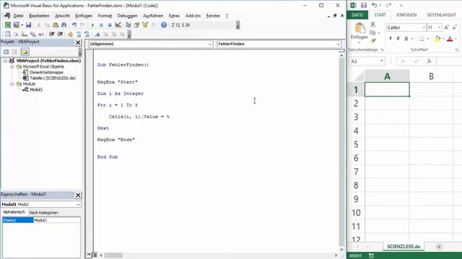The height and width of the screenshot is (259, 462).
Task: Open the Project Explorer toolbar icon
Action: pyautogui.click(x=128, y=25)
